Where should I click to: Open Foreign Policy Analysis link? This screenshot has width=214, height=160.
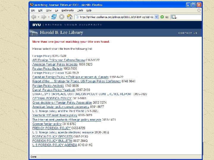[x=48, y=86]
